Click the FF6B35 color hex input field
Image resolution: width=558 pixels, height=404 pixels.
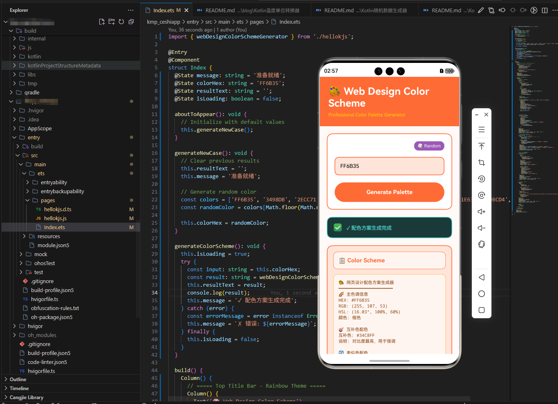[x=389, y=166]
